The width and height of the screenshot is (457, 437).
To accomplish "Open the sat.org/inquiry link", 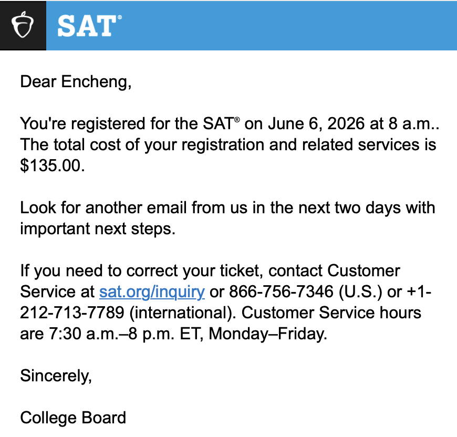I will 152,292.
